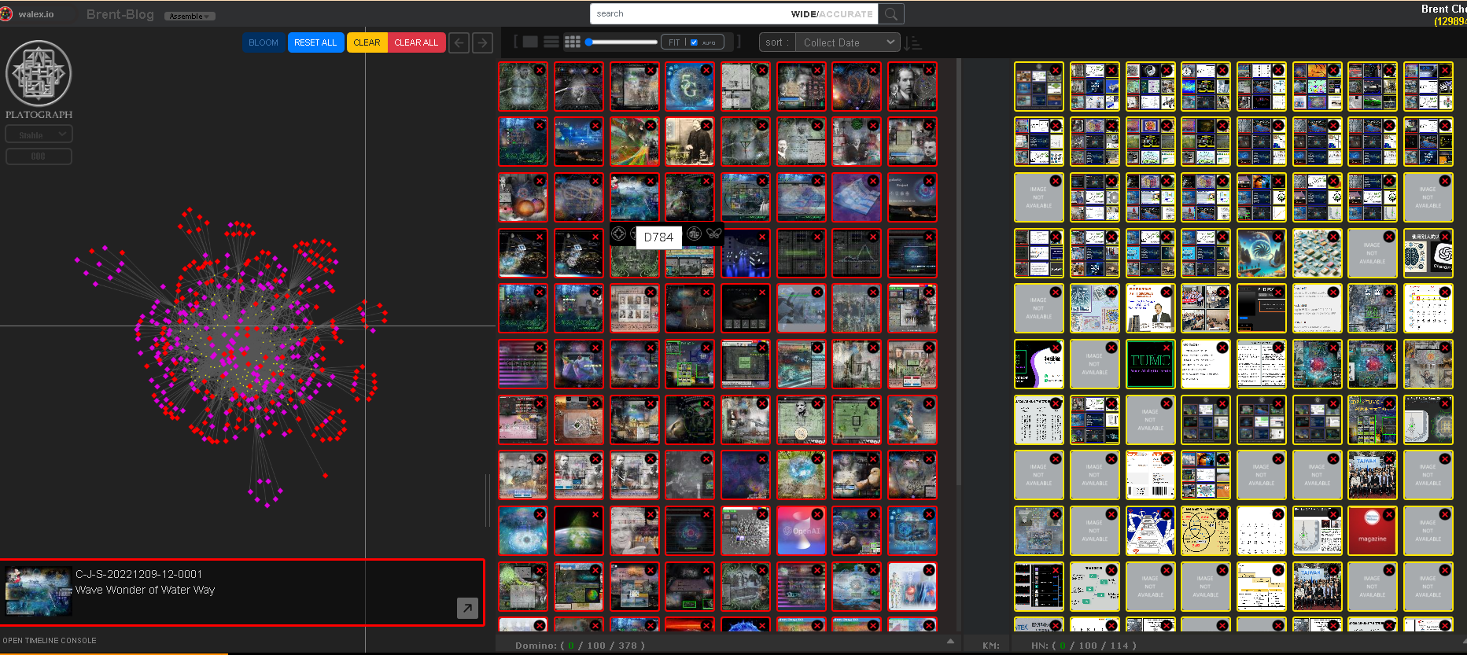Switch to list view layout
The height and width of the screenshot is (655, 1467).
[551, 42]
